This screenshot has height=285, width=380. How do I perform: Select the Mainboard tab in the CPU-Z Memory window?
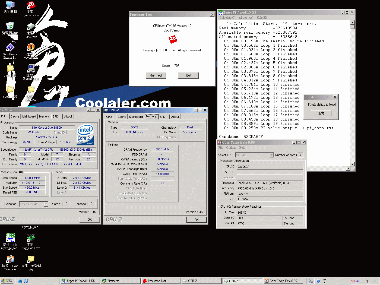(136, 117)
